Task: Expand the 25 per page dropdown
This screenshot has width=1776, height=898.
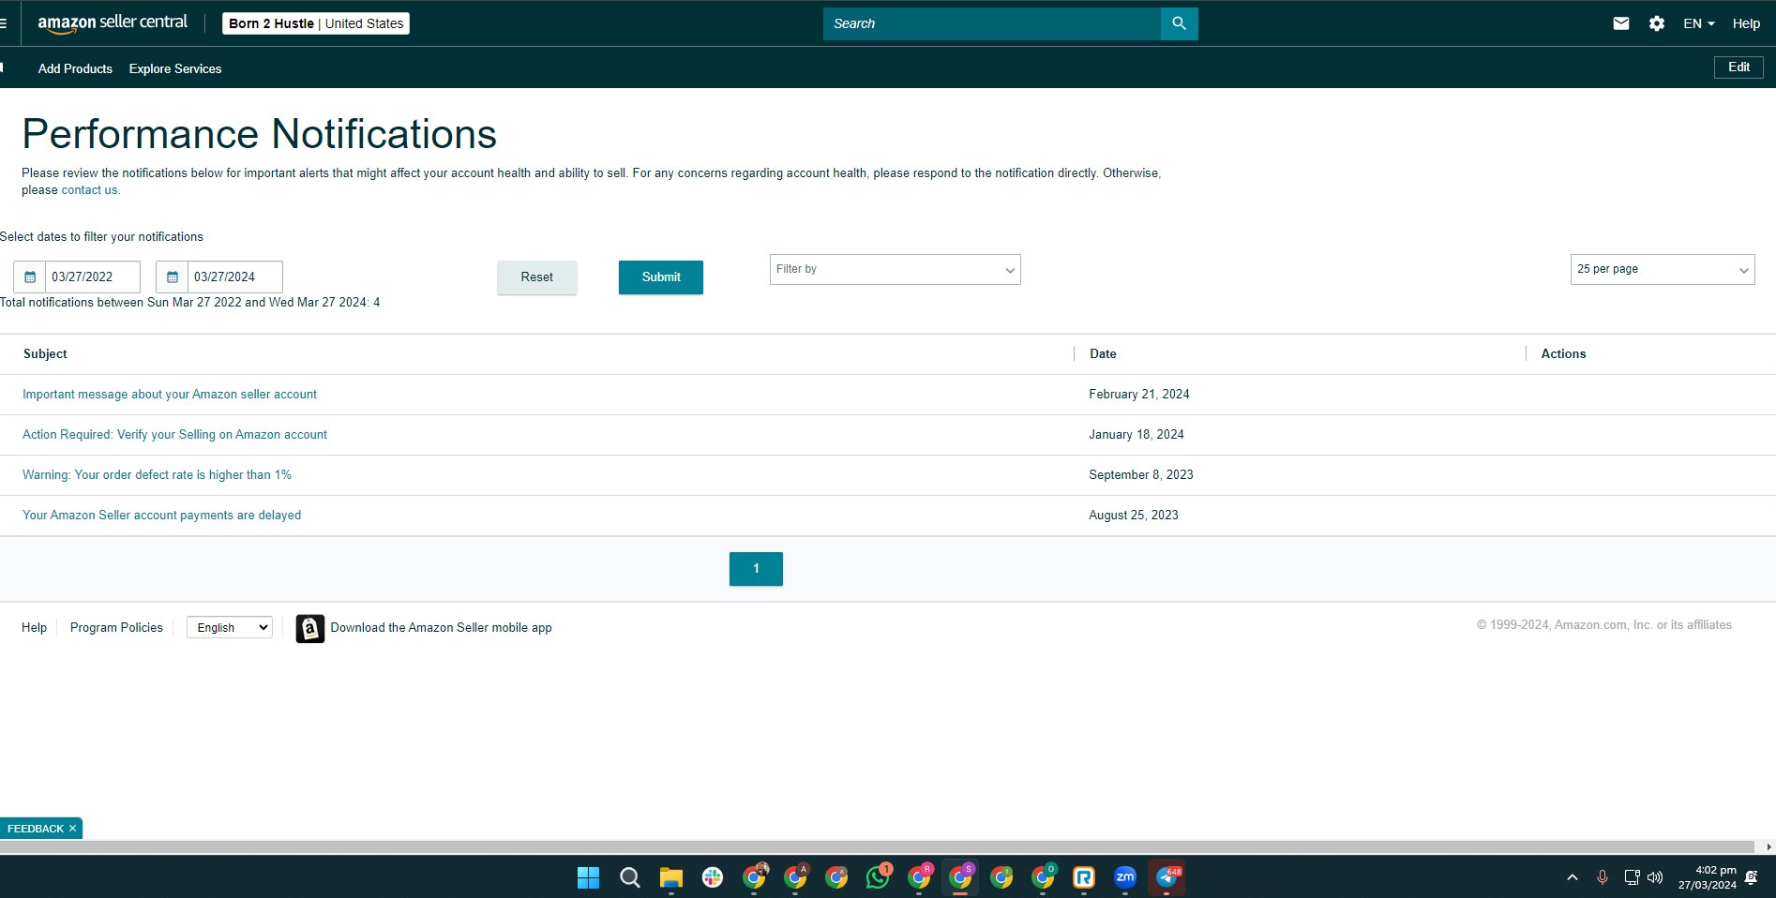Action: pyautogui.click(x=1663, y=270)
